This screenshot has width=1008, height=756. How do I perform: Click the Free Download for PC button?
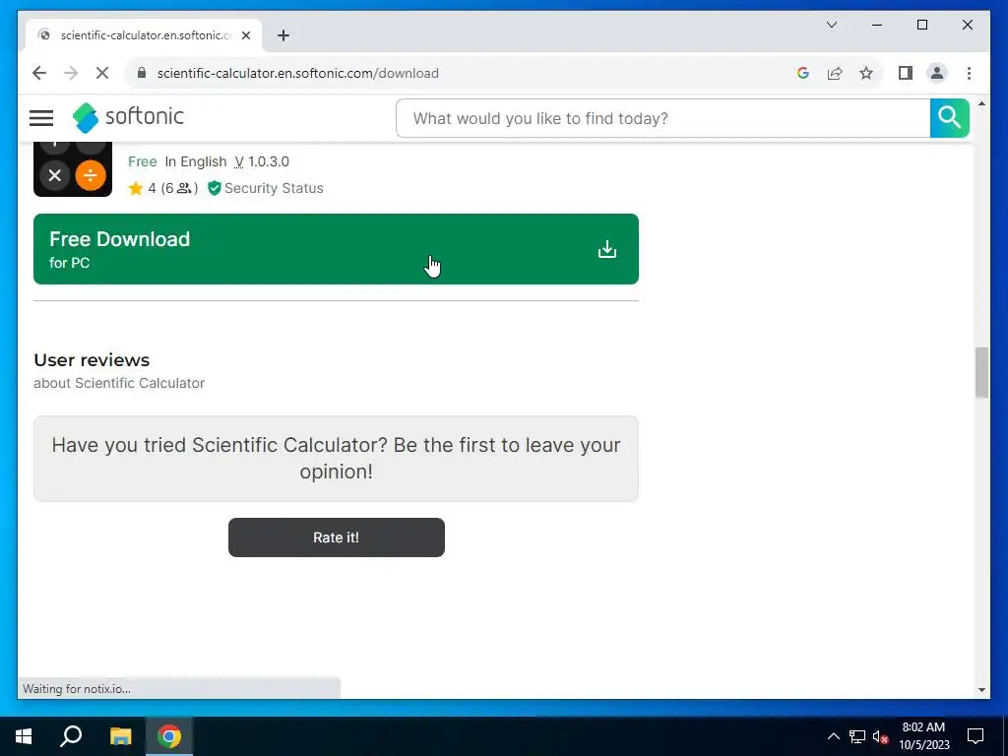click(336, 249)
